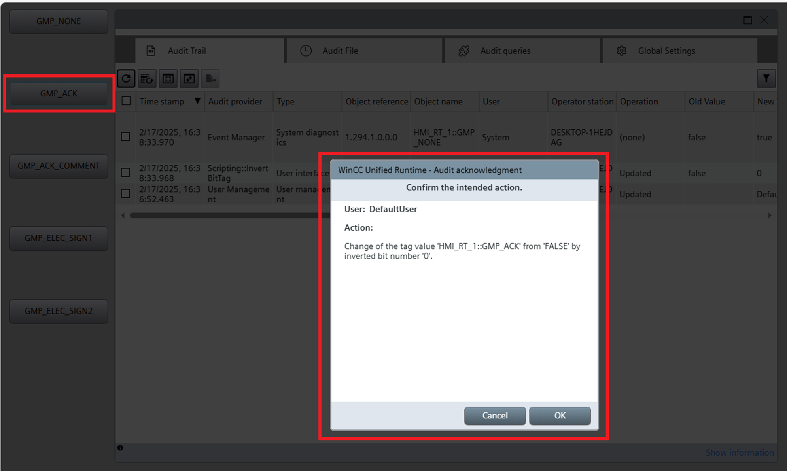Open the Global Settings tab
Viewport: 787px width, 471px height.
point(680,51)
